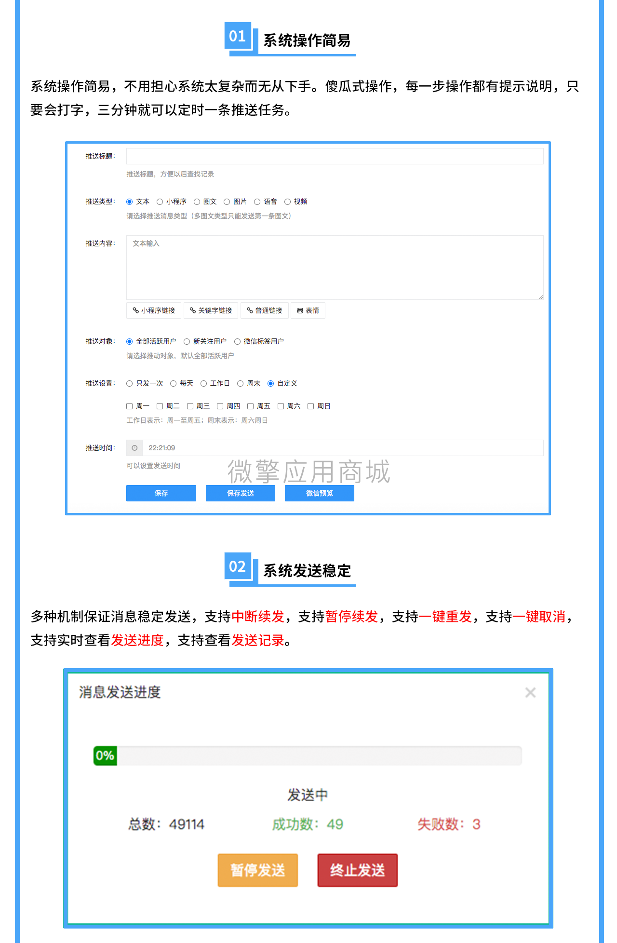
Task: Select the 语音 push type radio
Action: coord(257,202)
